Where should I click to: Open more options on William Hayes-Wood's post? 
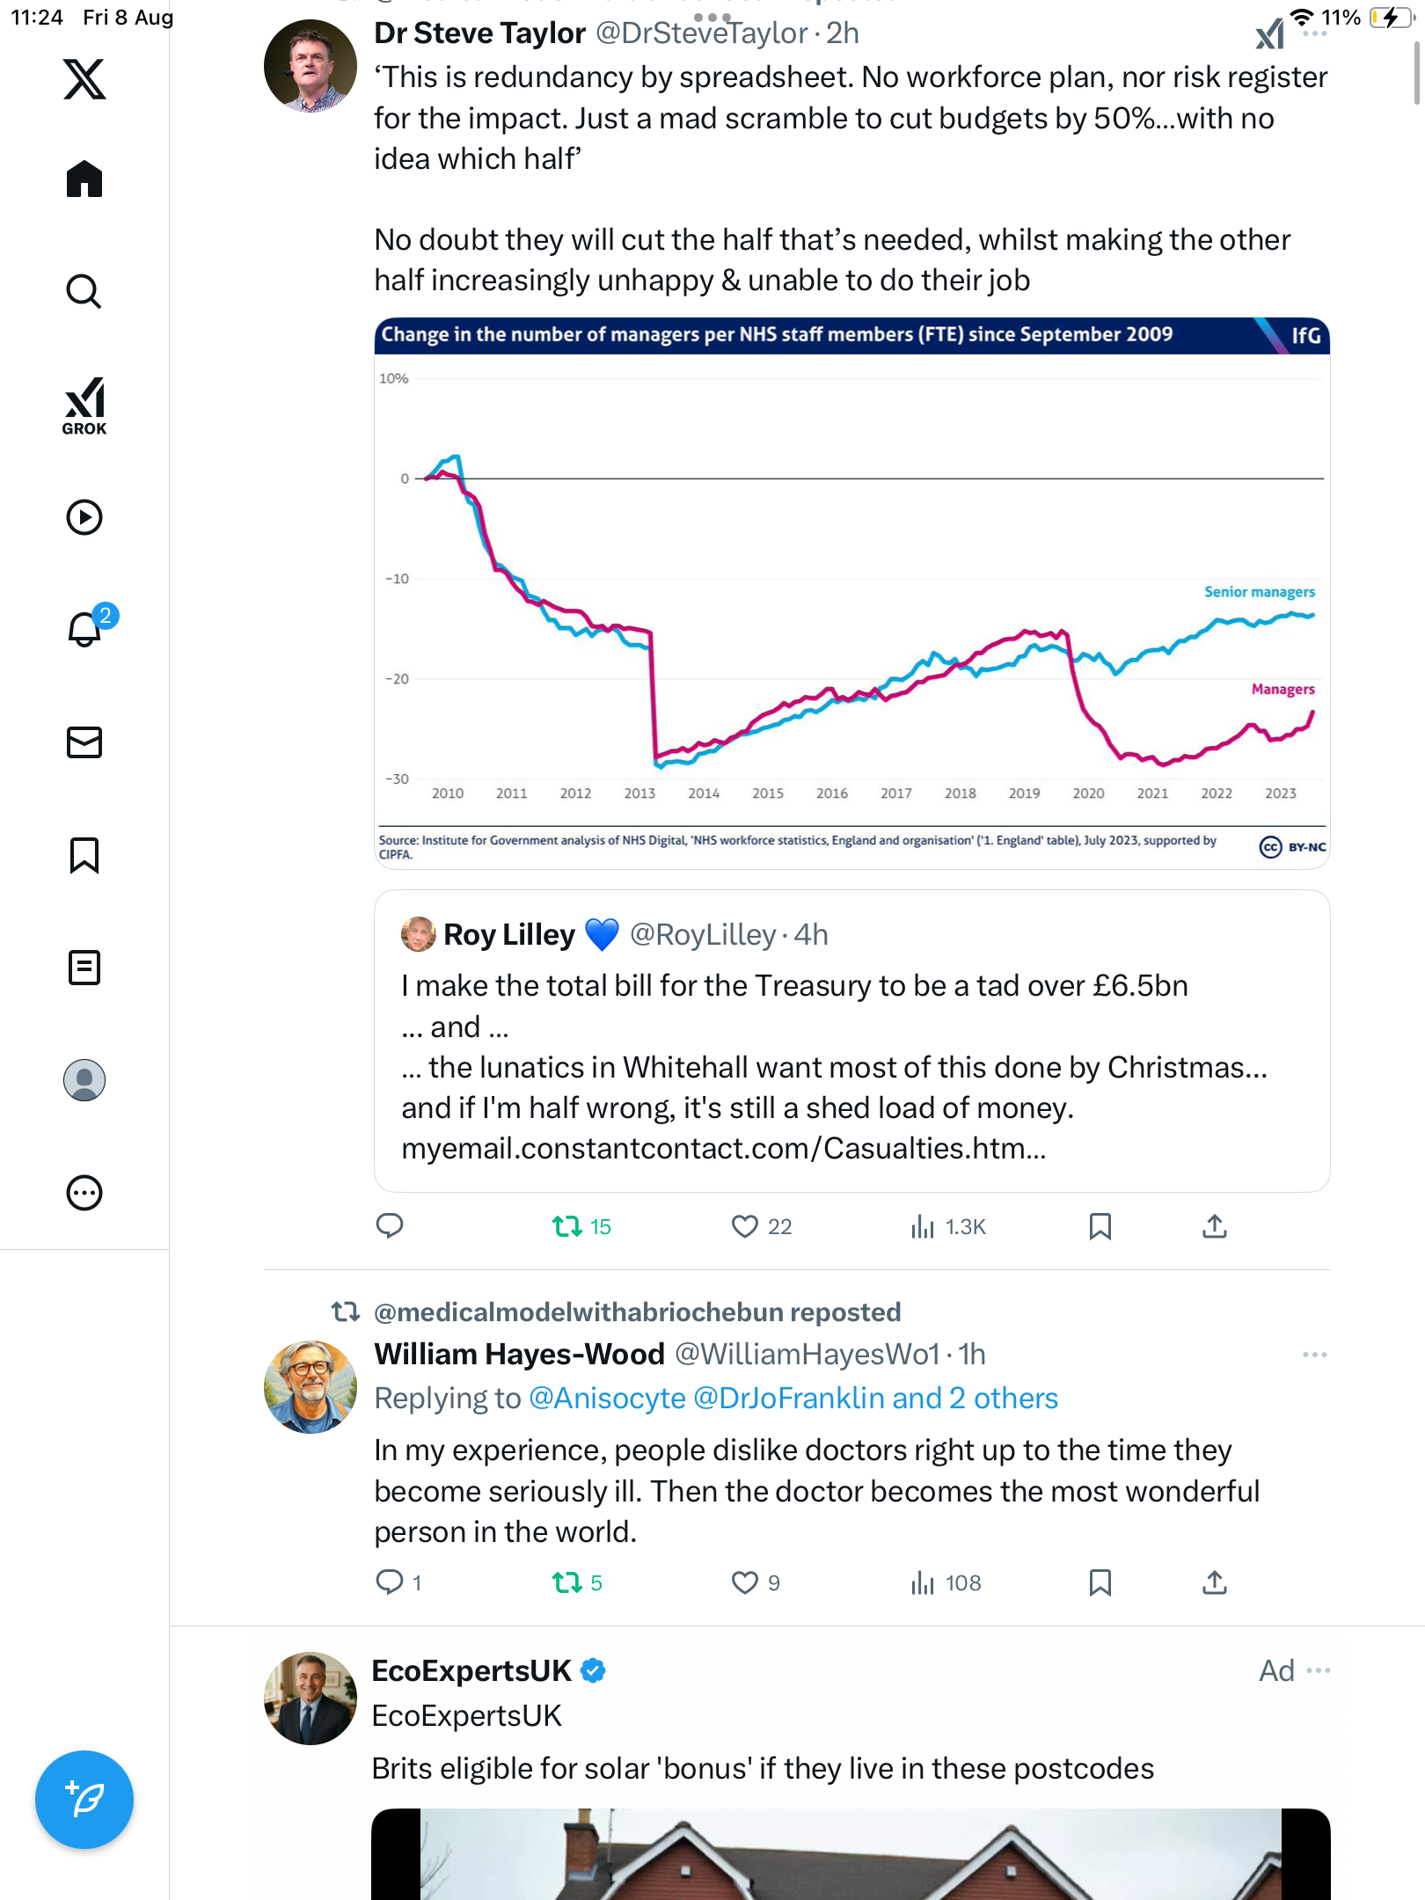point(1315,1355)
